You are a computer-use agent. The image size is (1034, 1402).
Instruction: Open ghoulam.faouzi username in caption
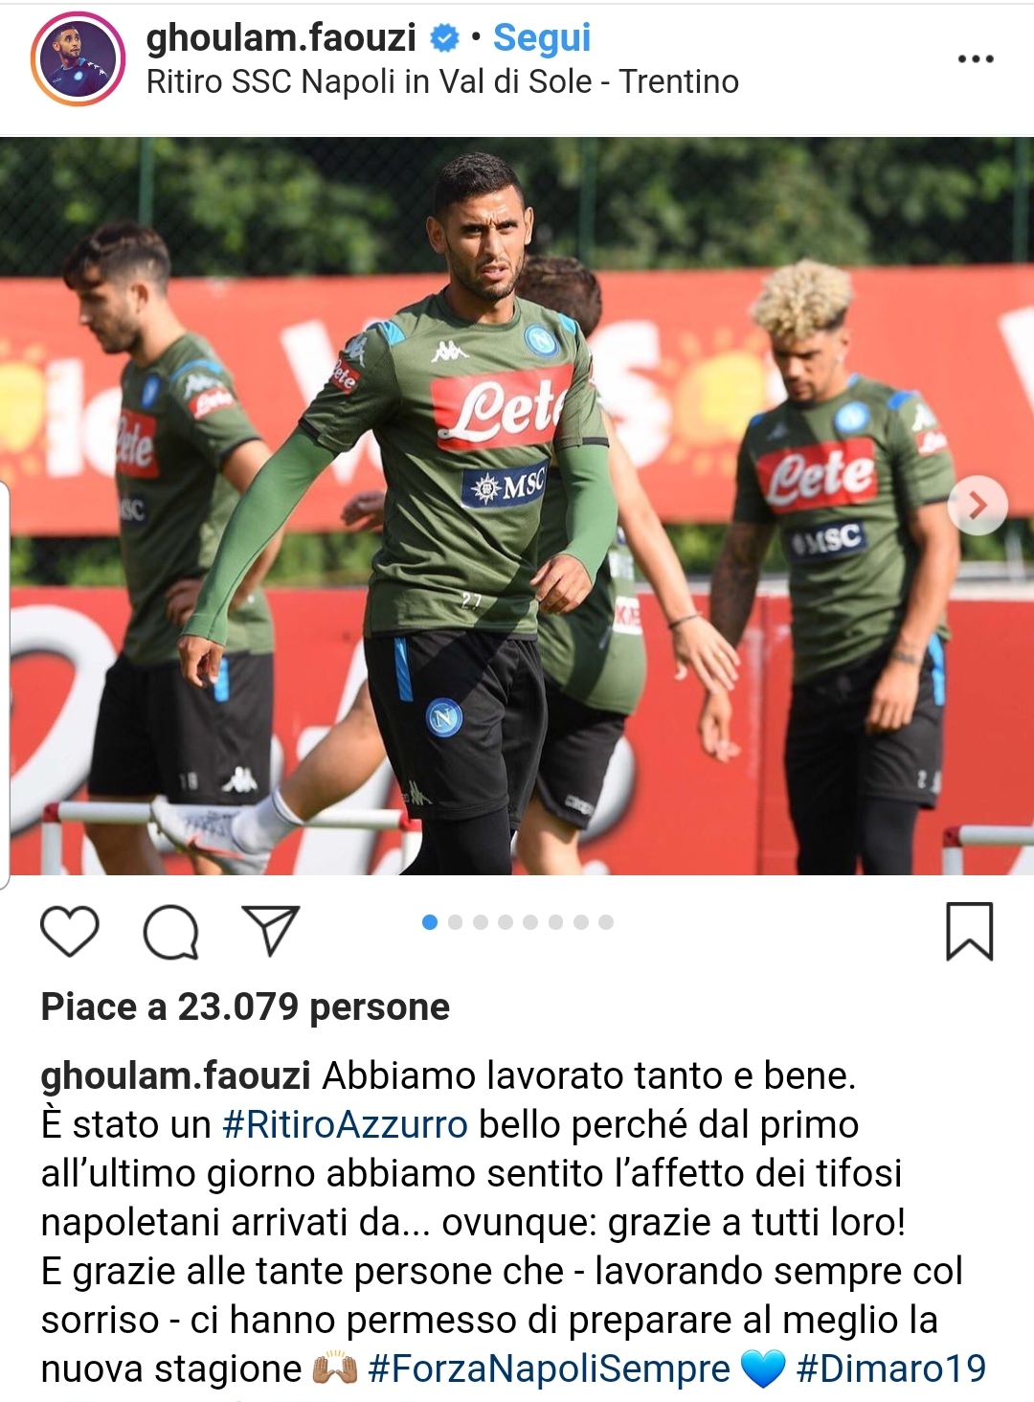(175, 1076)
